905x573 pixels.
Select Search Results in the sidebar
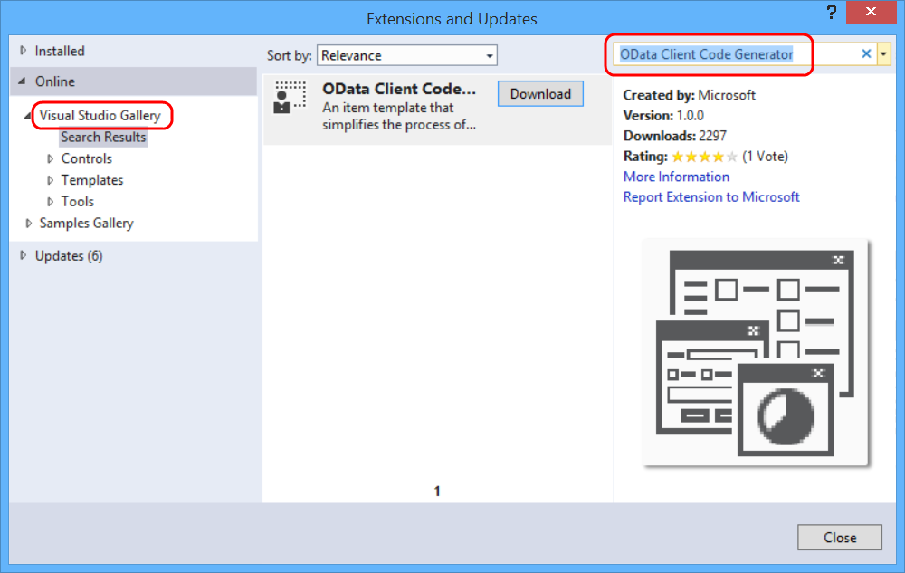[x=103, y=137]
